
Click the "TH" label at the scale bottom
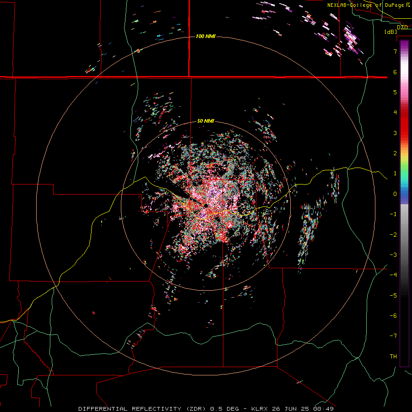click(393, 357)
